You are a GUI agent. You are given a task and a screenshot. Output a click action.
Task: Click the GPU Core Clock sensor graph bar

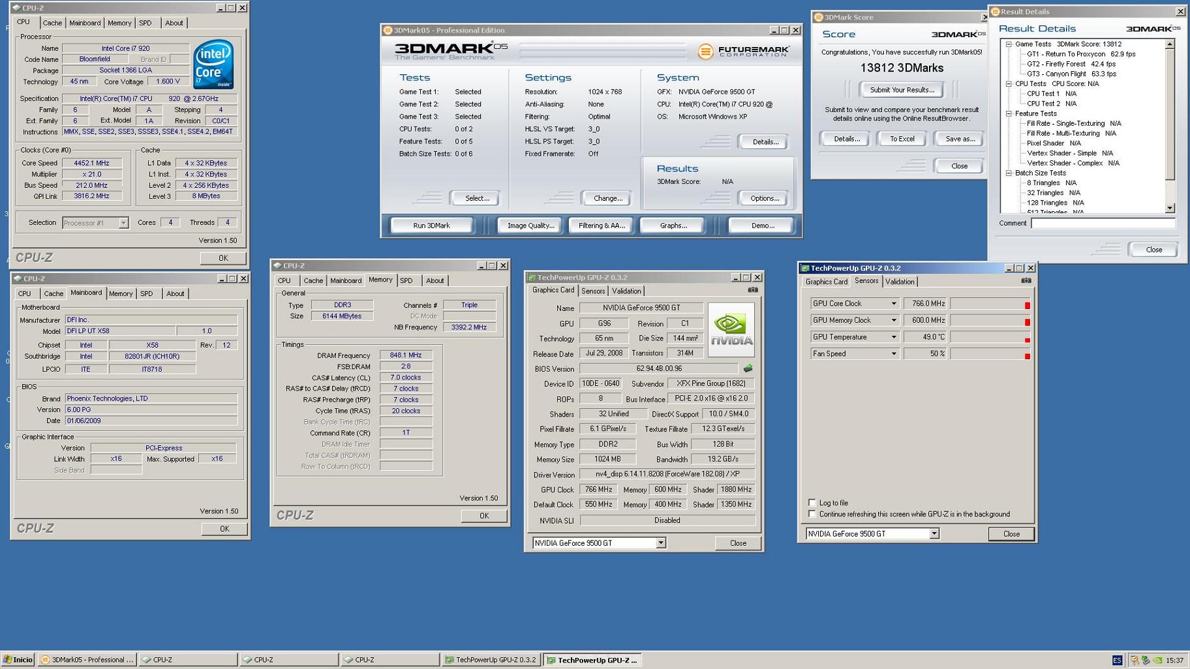pos(990,304)
